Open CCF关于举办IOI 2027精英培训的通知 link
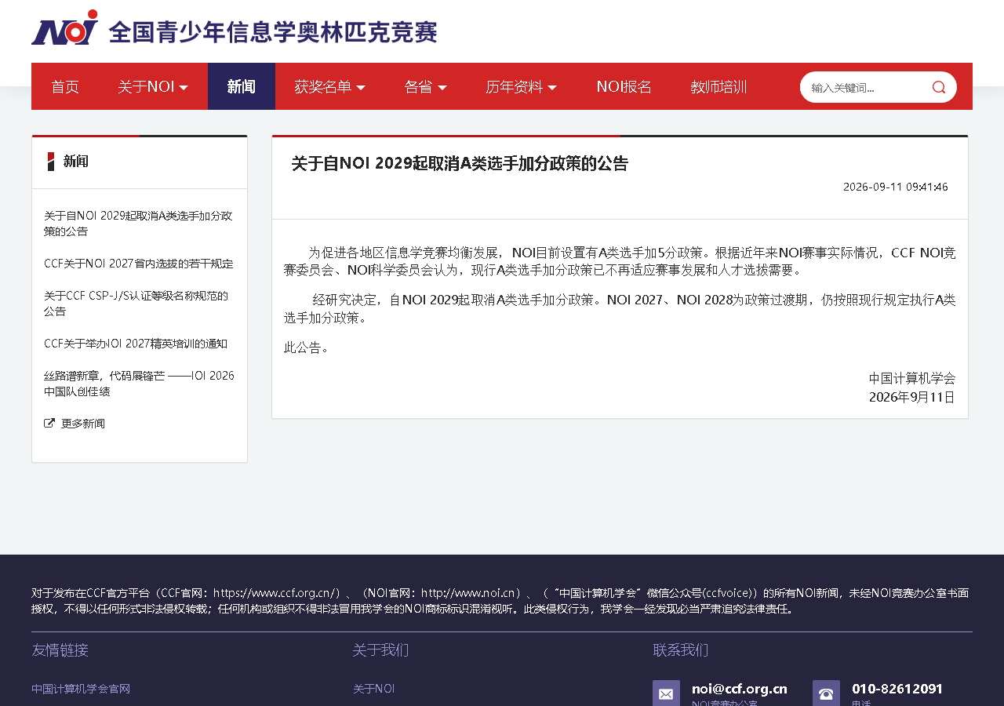This screenshot has width=1004, height=706. pyautogui.click(x=136, y=344)
